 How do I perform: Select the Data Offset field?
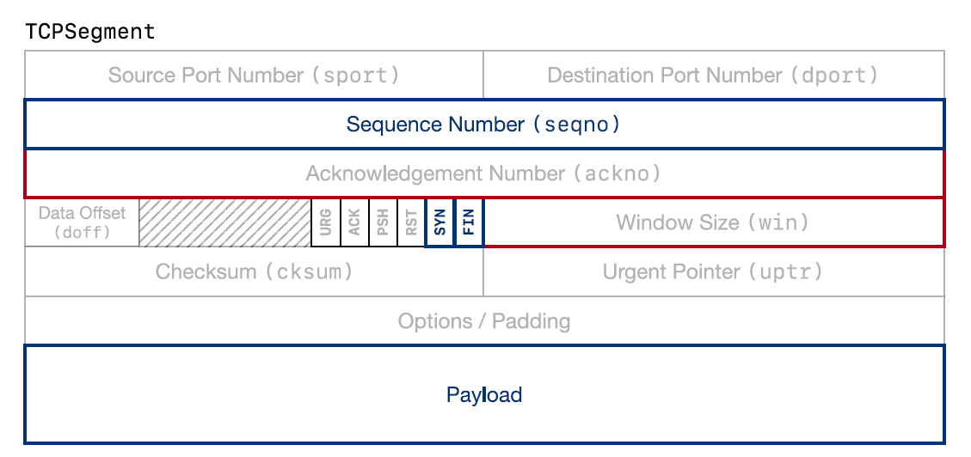click(82, 222)
